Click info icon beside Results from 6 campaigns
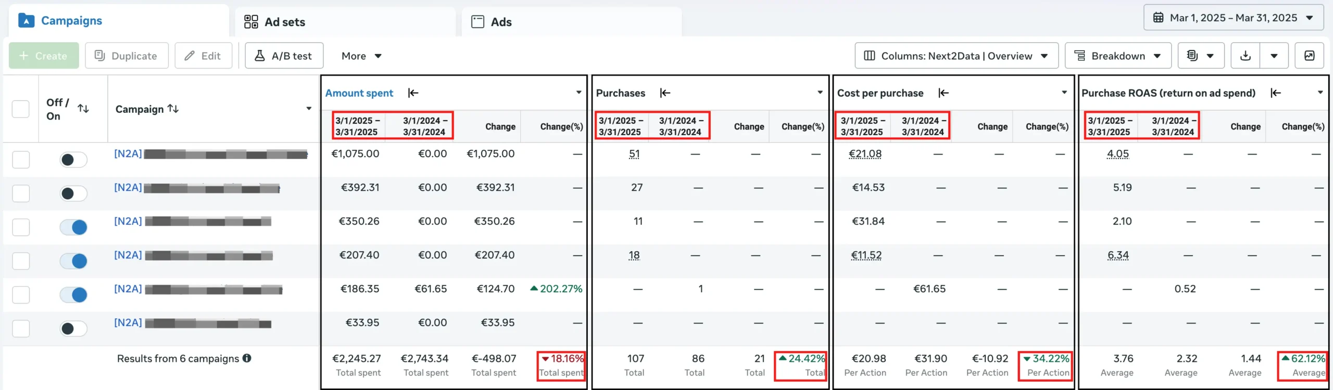Viewport: 1333px width, 390px height. [247, 358]
